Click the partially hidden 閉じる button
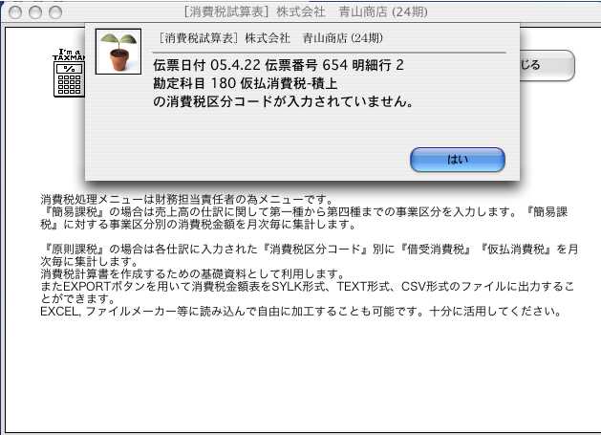 547,65
